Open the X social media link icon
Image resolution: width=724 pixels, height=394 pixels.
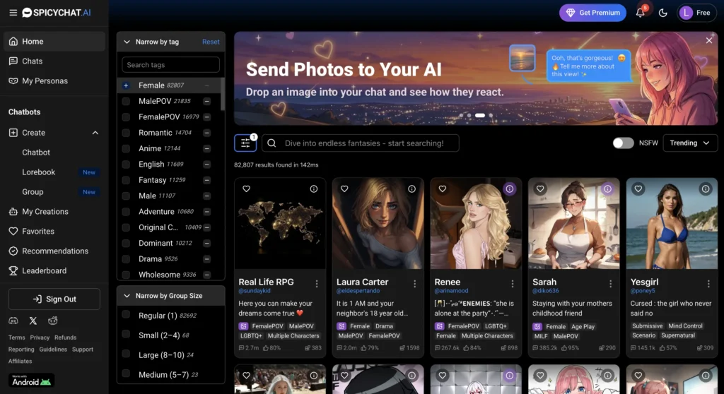tap(33, 321)
